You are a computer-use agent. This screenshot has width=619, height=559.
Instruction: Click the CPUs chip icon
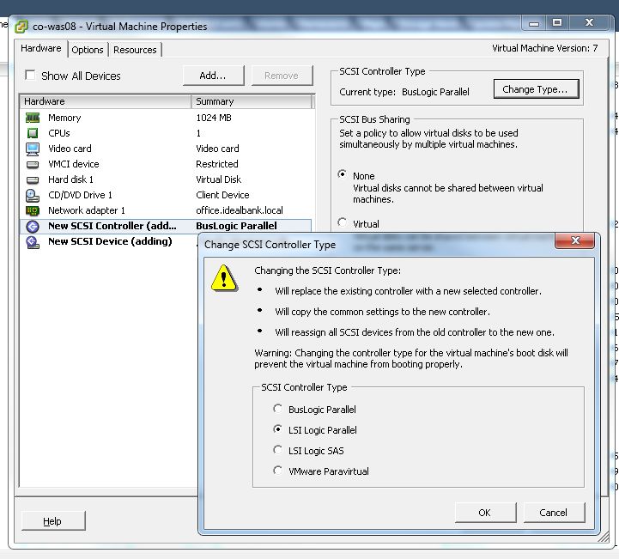pos(33,133)
